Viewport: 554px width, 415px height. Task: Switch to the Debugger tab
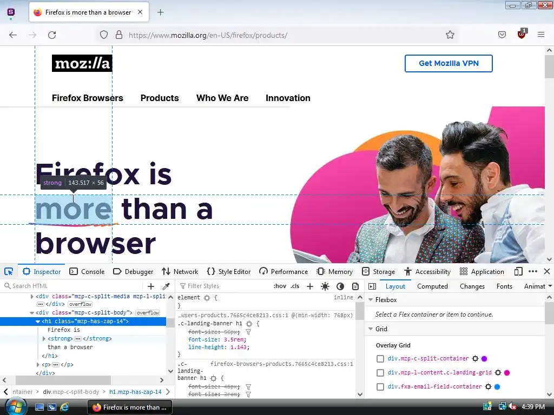click(133, 272)
